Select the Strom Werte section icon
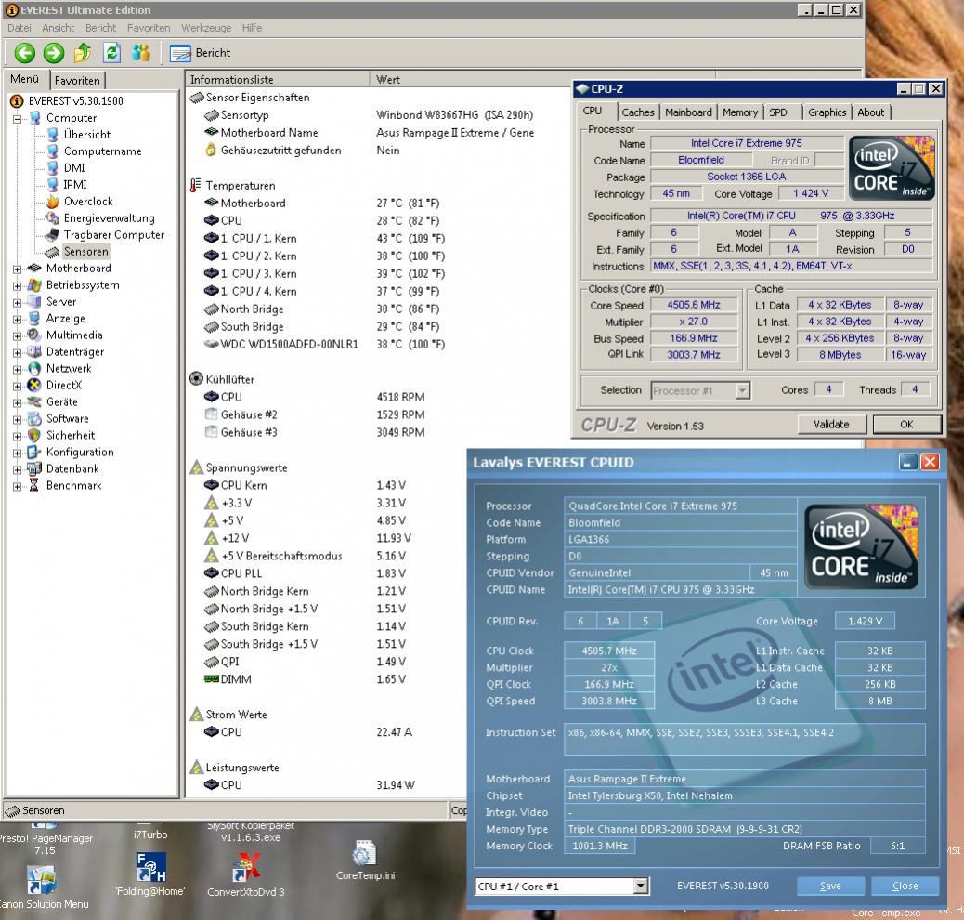This screenshot has width=964, height=920. coord(196,714)
